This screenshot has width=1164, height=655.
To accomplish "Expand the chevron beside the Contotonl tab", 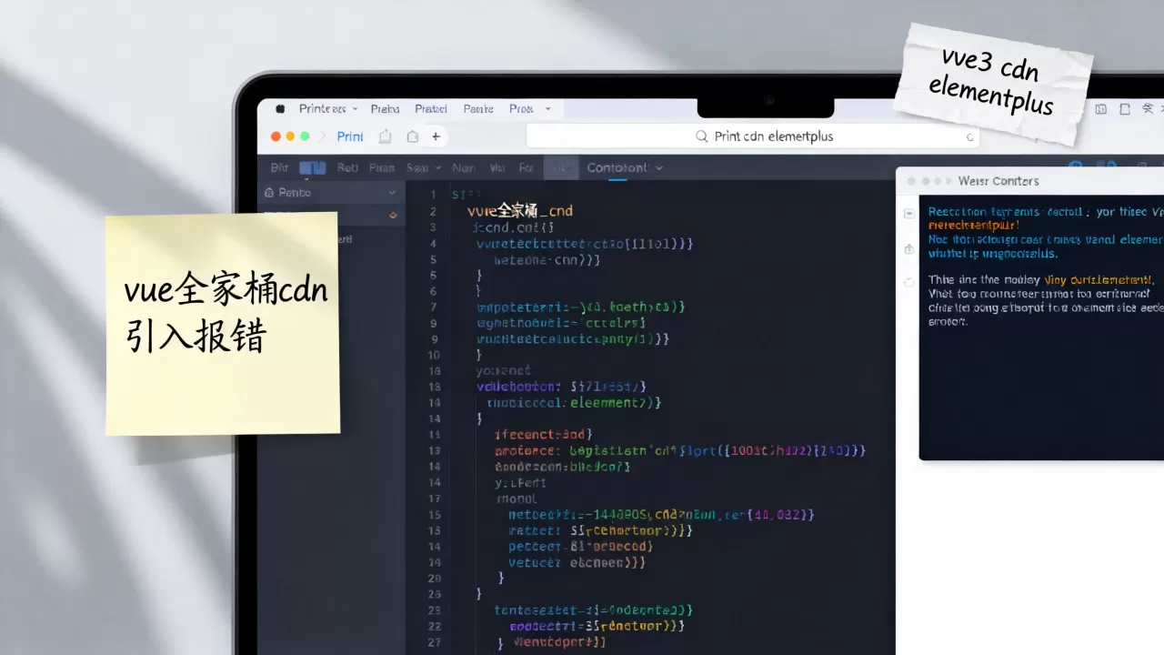I will [659, 168].
